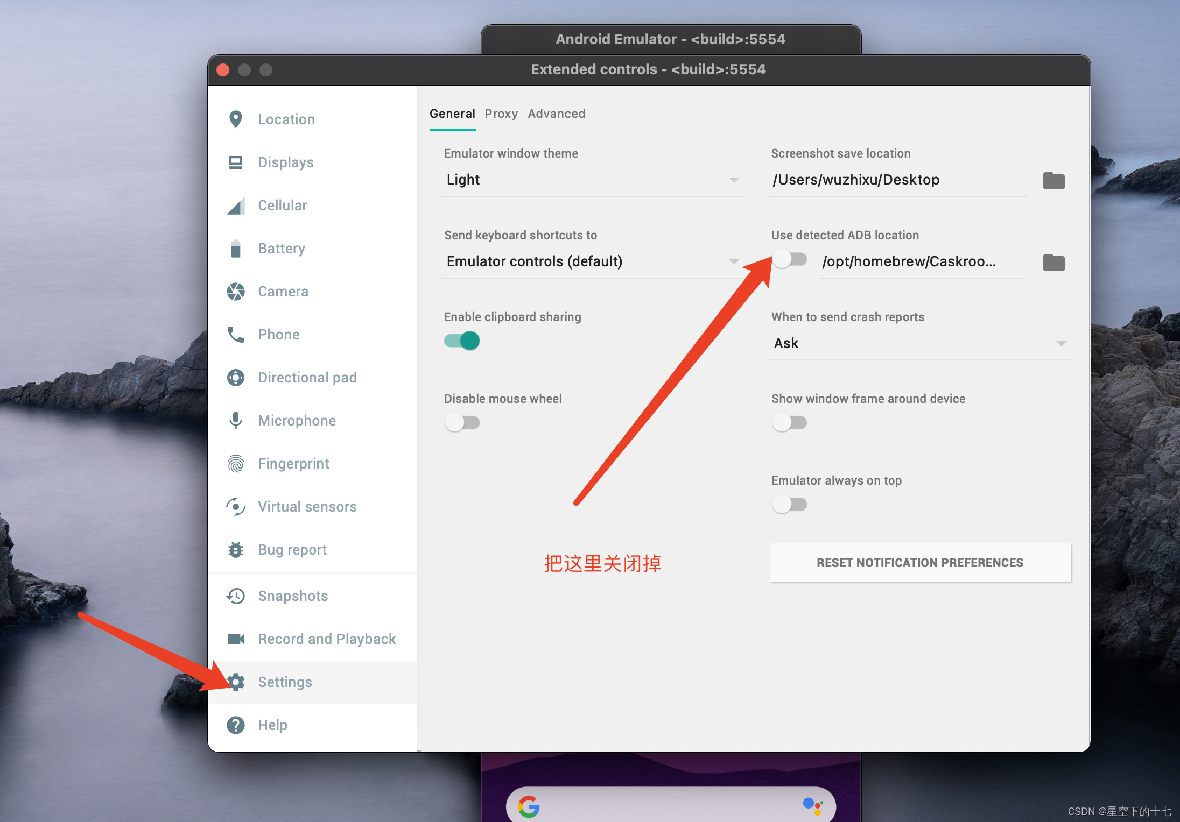The image size is (1180, 822).
Task: Disable clipboard sharing
Action: coord(461,341)
